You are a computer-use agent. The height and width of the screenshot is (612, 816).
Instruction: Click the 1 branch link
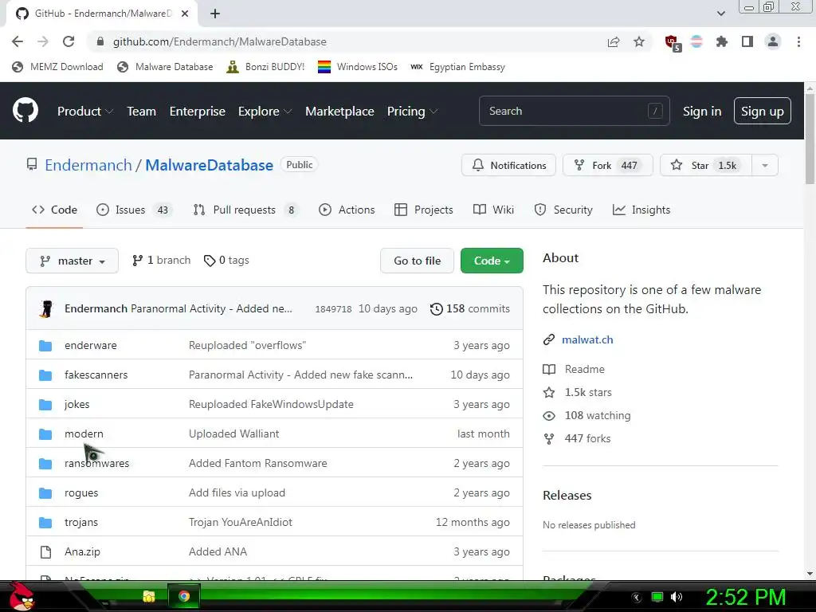click(x=161, y=261)
